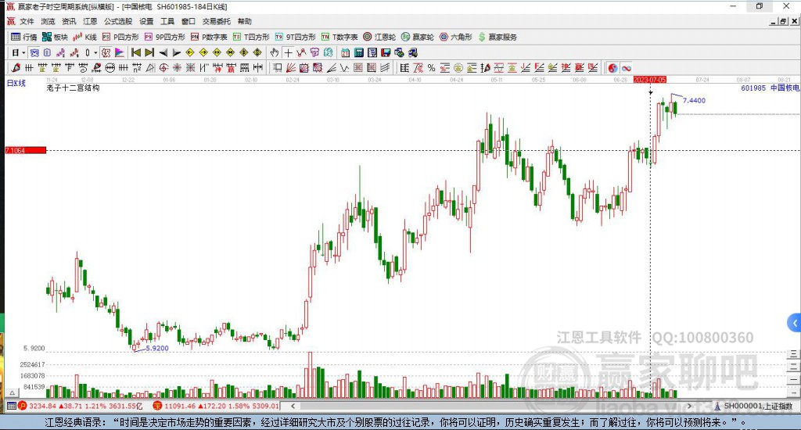The image size is (801, 430).
Task: Toggle the crosshair cursor tool
Action: 288,52
